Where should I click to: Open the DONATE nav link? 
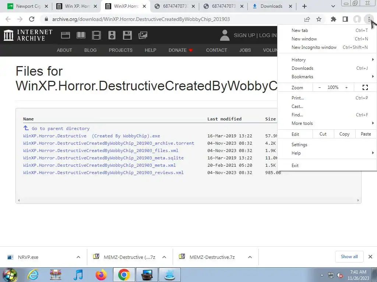(x=180, y=50)
